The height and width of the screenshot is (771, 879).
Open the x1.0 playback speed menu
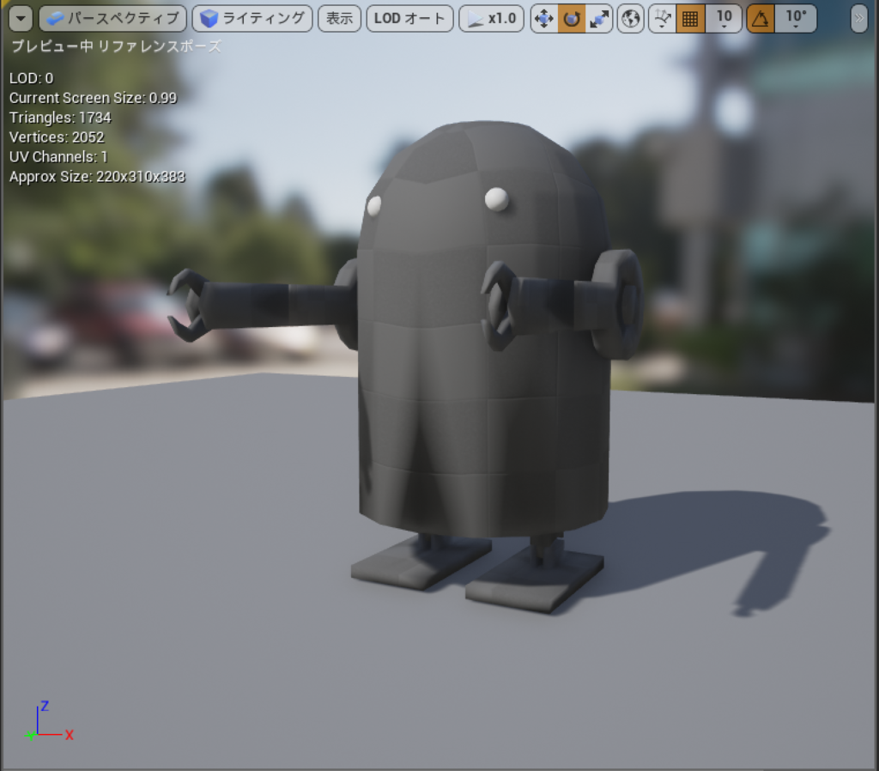(492, 19)
